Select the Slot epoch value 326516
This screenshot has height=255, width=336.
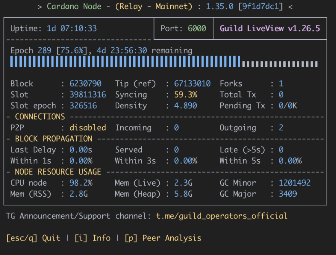click(83, 106)
